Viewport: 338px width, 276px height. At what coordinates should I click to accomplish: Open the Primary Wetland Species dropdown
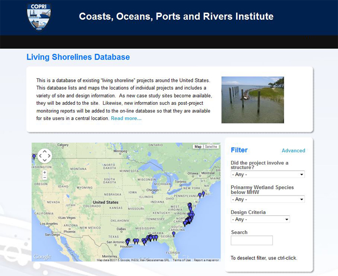pos(267,199)
